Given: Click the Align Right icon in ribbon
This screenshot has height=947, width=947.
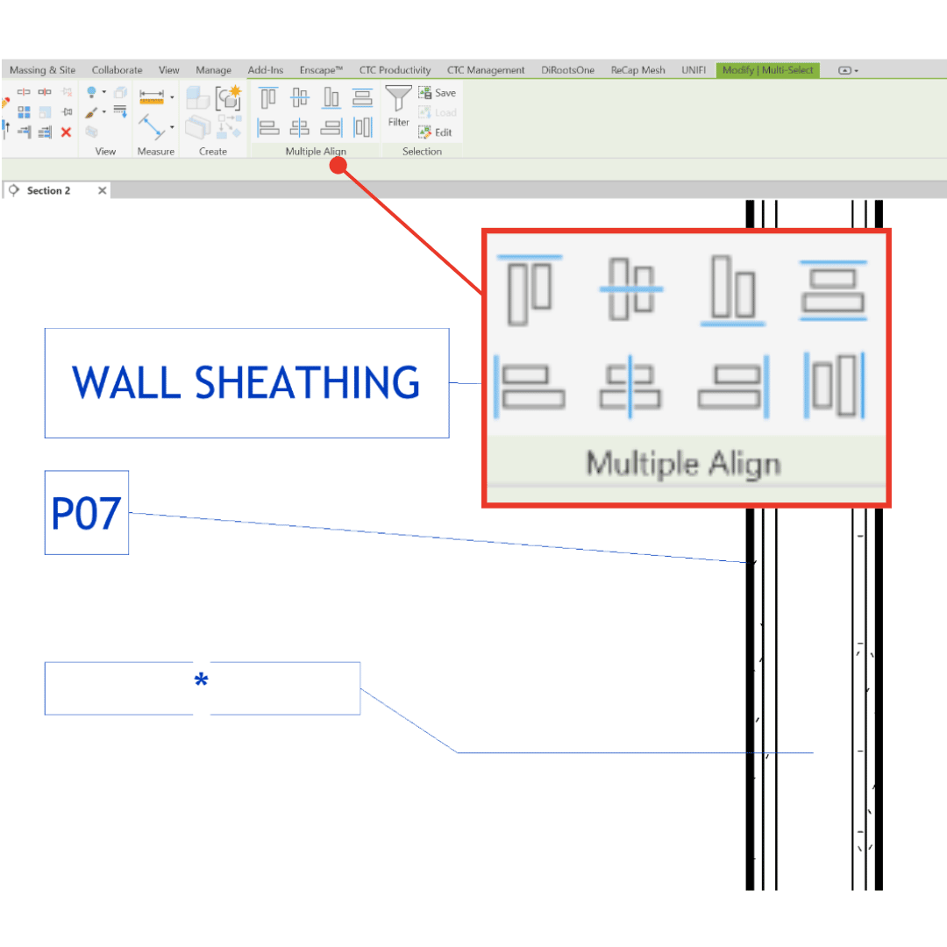Looking at the screenshot, I should (x=331, y=128).
